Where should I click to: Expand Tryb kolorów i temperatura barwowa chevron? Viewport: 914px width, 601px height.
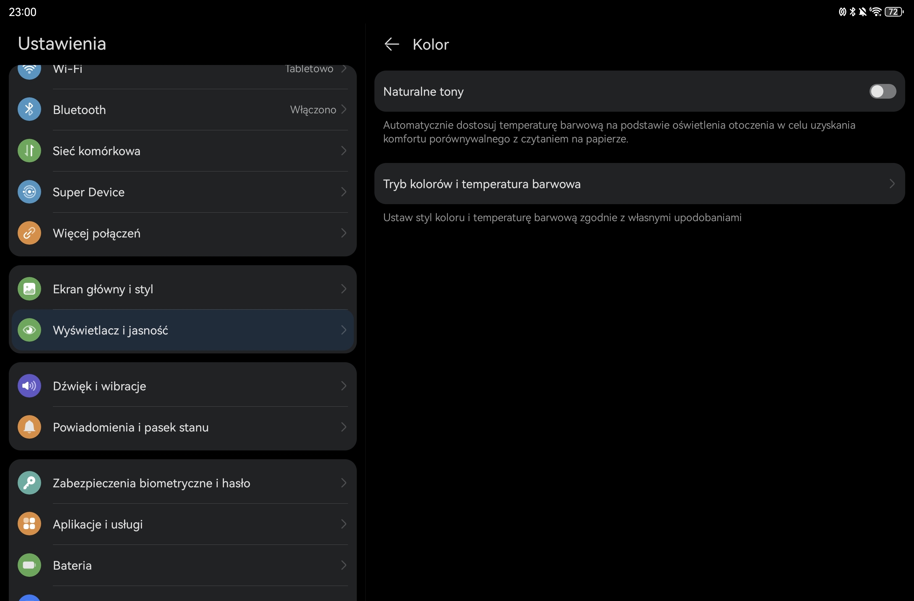(892, 184)
